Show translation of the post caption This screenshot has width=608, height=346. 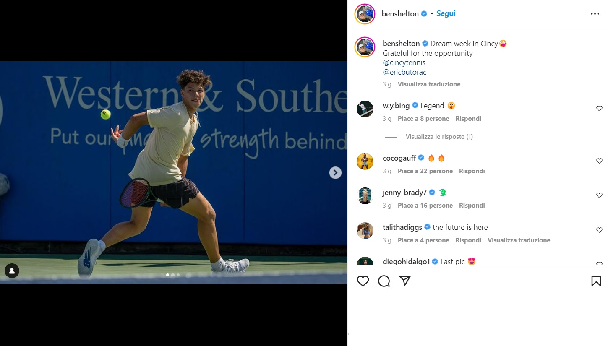coord(429,84)
